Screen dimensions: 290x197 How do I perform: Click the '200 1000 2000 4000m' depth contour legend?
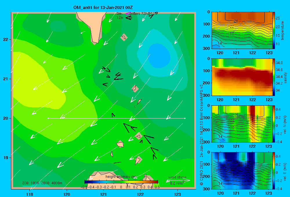pos(42,183)
